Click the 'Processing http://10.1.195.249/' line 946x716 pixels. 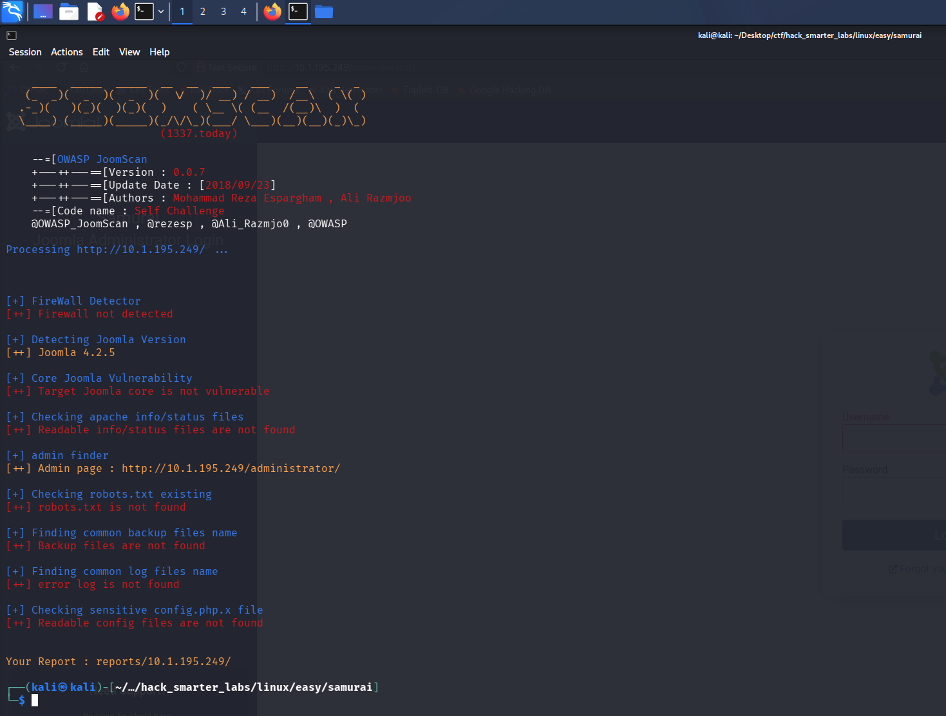click(x=117, y=250)
